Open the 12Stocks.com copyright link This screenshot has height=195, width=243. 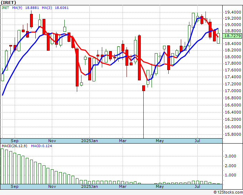[228, 192]
